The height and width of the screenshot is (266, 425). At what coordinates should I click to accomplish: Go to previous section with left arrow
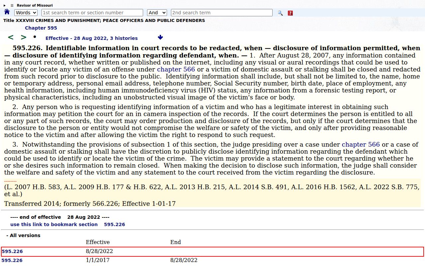coord(11,37)
